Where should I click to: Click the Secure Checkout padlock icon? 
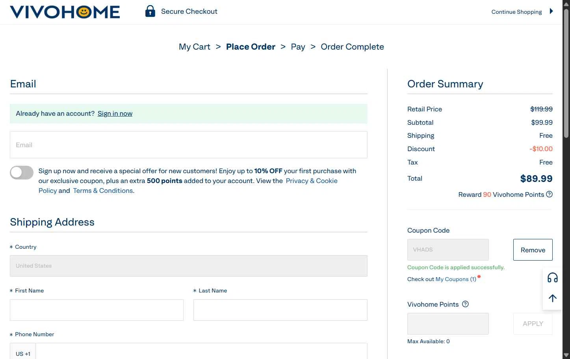150,11
